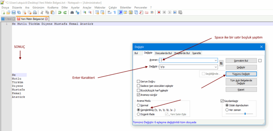
Task: Open the Kodlama menu
Action: click(53, 8)
